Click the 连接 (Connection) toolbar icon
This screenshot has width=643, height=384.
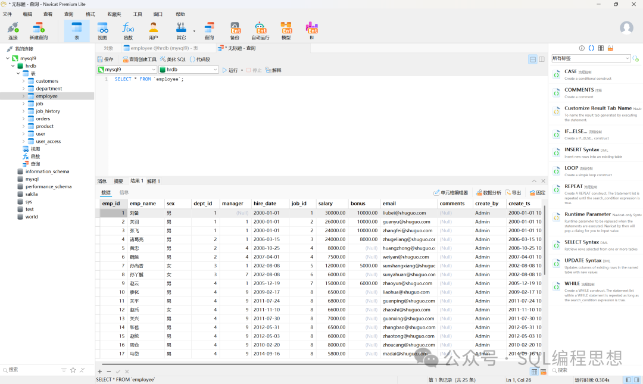click(13, 30)
